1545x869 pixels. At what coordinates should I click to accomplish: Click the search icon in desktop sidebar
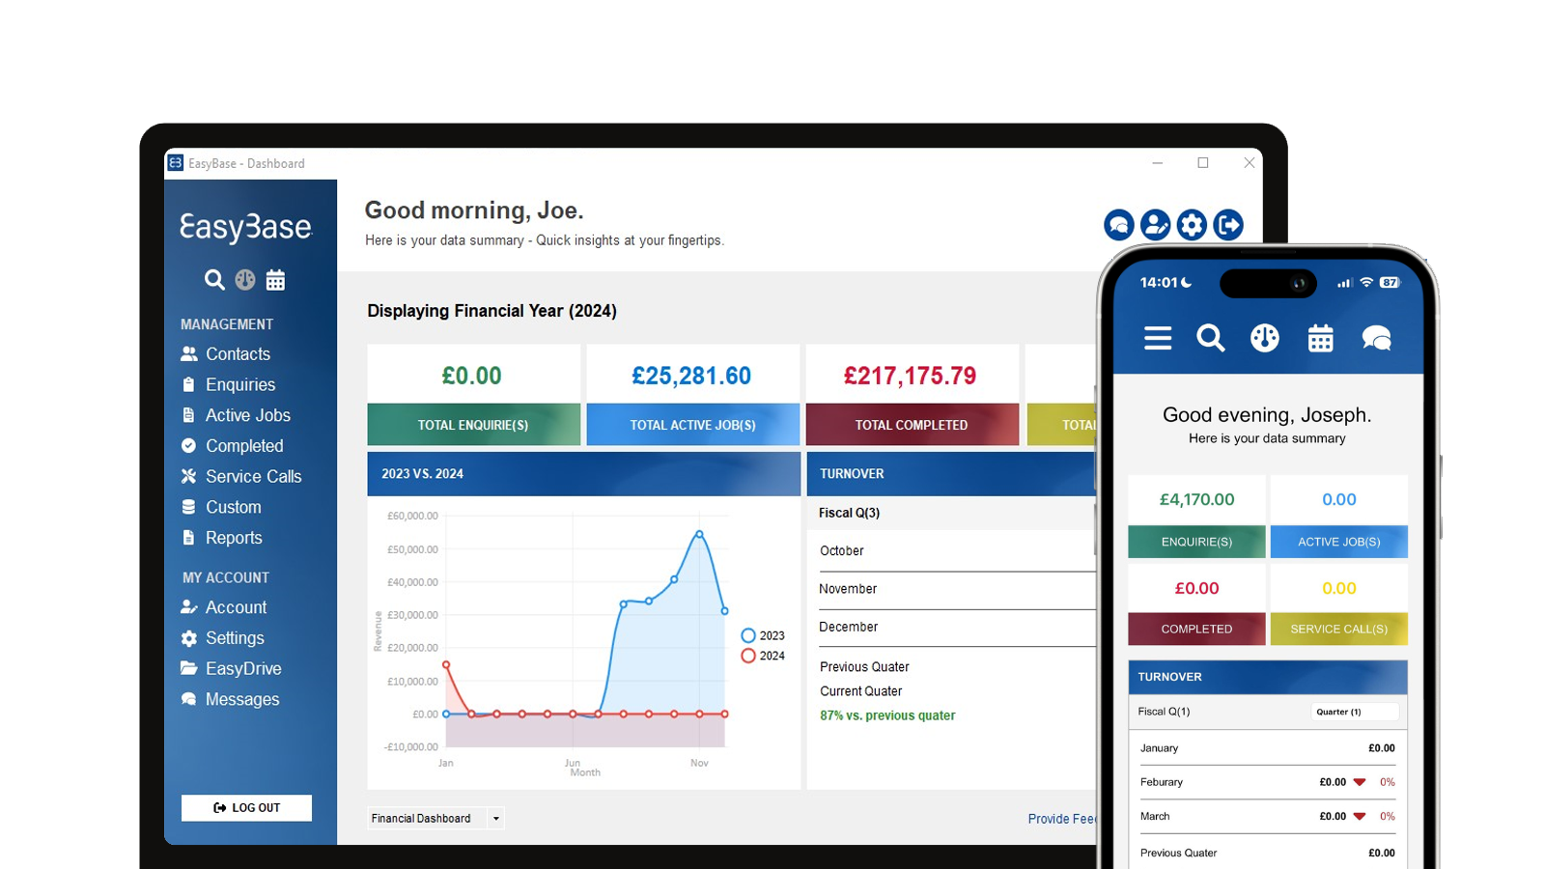pos(214,280)
